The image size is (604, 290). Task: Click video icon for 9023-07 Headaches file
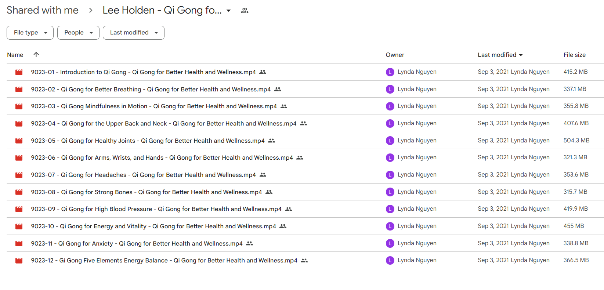[19, 175]
